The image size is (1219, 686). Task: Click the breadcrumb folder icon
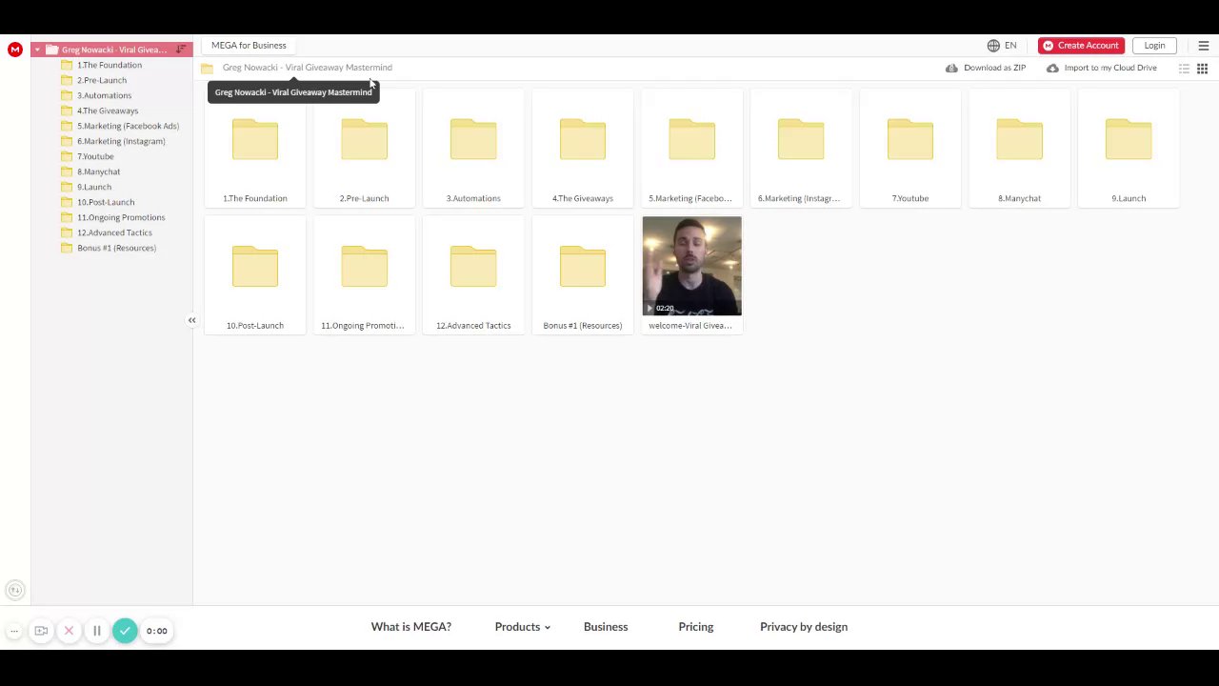click(207, 68)
